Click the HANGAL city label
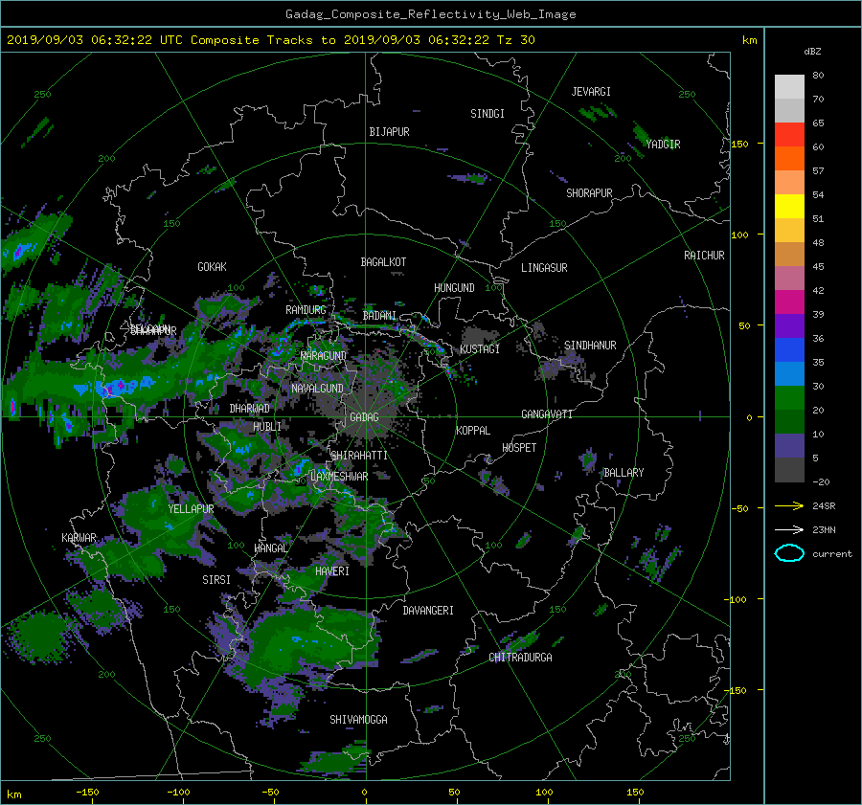 tap(270, 548)
